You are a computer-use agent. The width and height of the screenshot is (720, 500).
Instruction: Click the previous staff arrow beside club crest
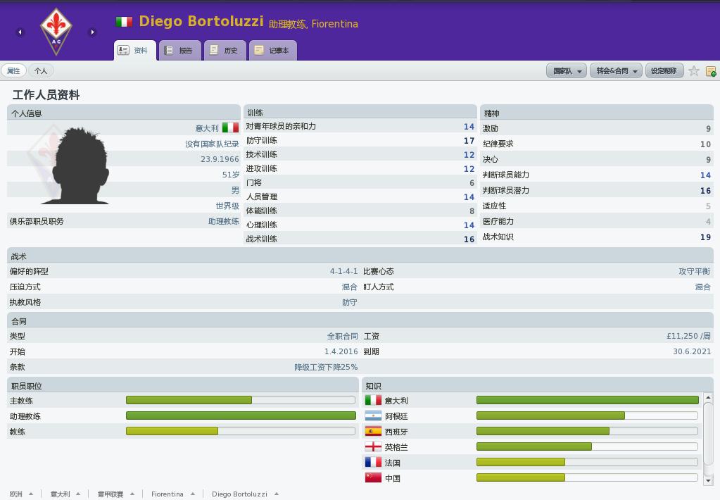(20, 32)
